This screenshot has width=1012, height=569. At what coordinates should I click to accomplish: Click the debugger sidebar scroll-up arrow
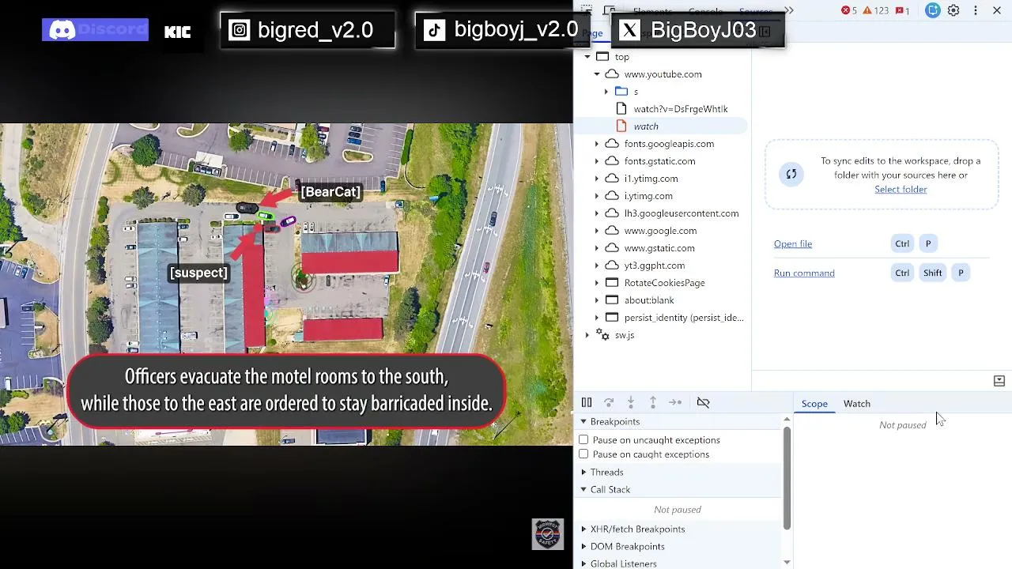[787, 419]
